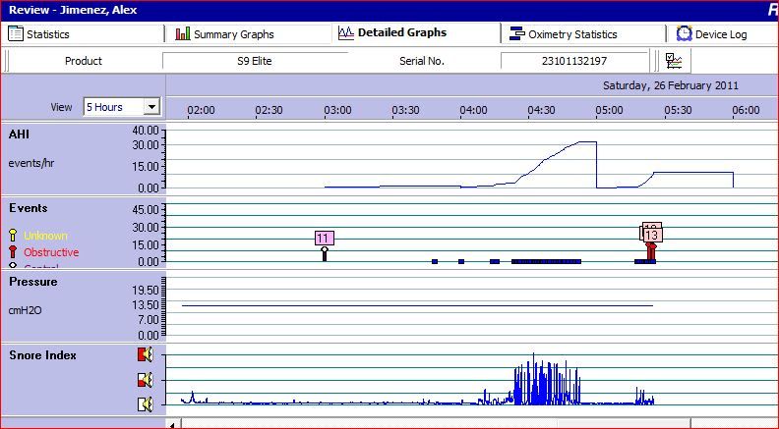Select the event marker labeled 11
Image resolution: width=779 pixels, height=429 pixels.
[325, 238]
